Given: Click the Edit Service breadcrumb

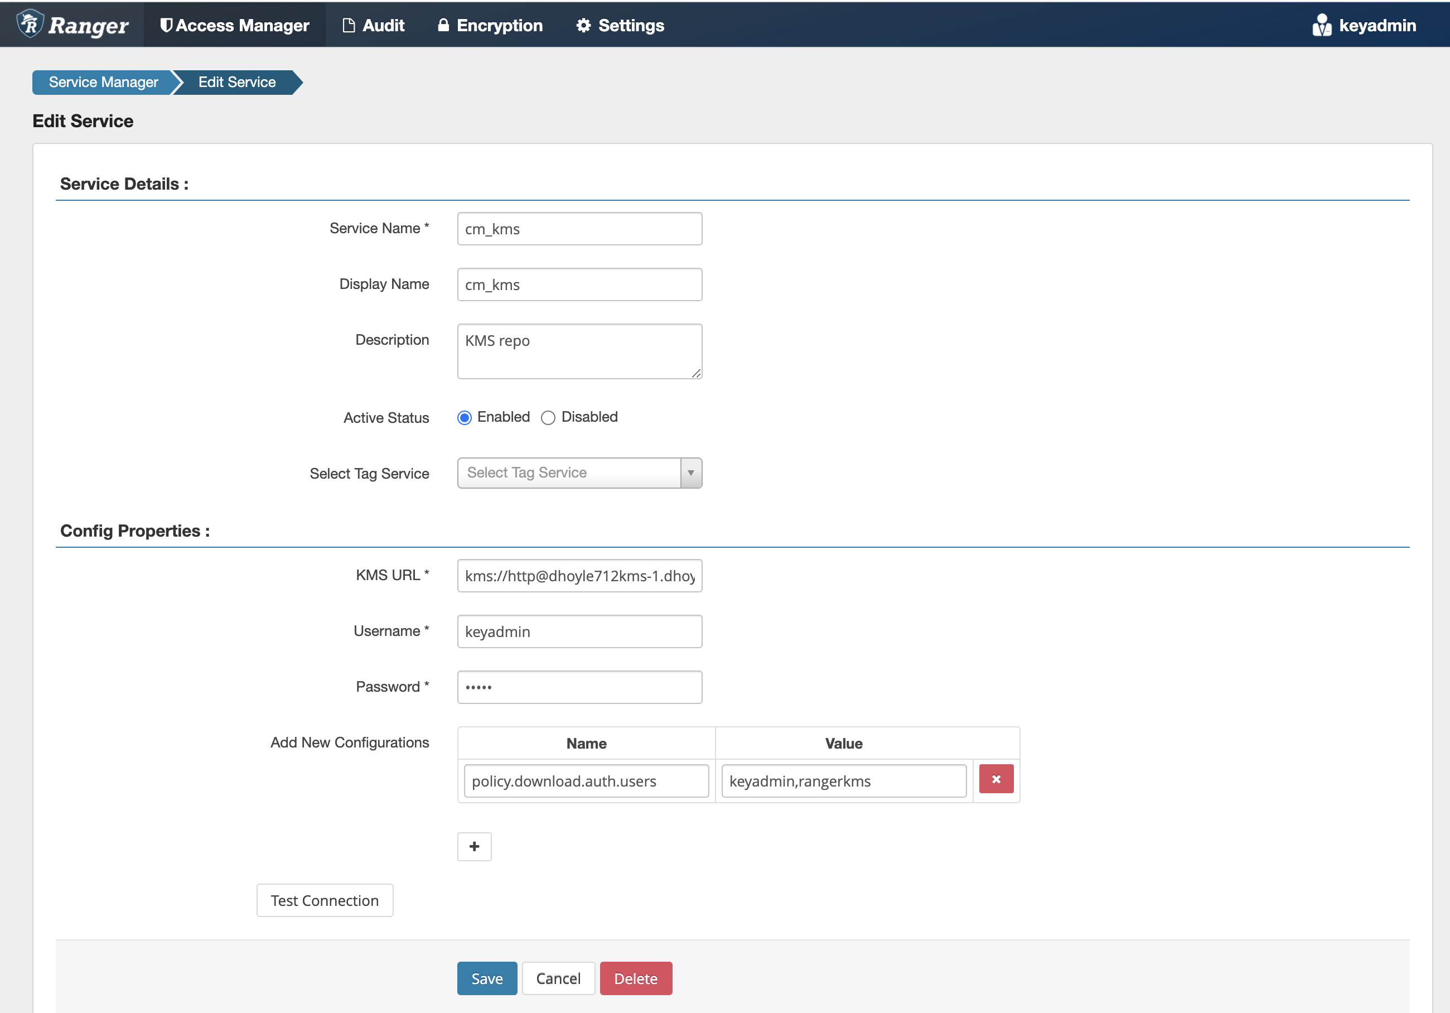Looking at the screenshot, I should point(237,82).
